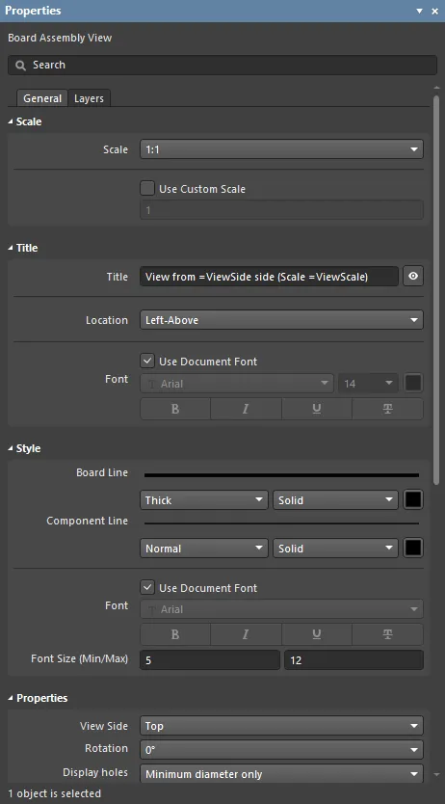Click the Search field
The width and height of the screenshot is (445, 804).
point(222,66)
